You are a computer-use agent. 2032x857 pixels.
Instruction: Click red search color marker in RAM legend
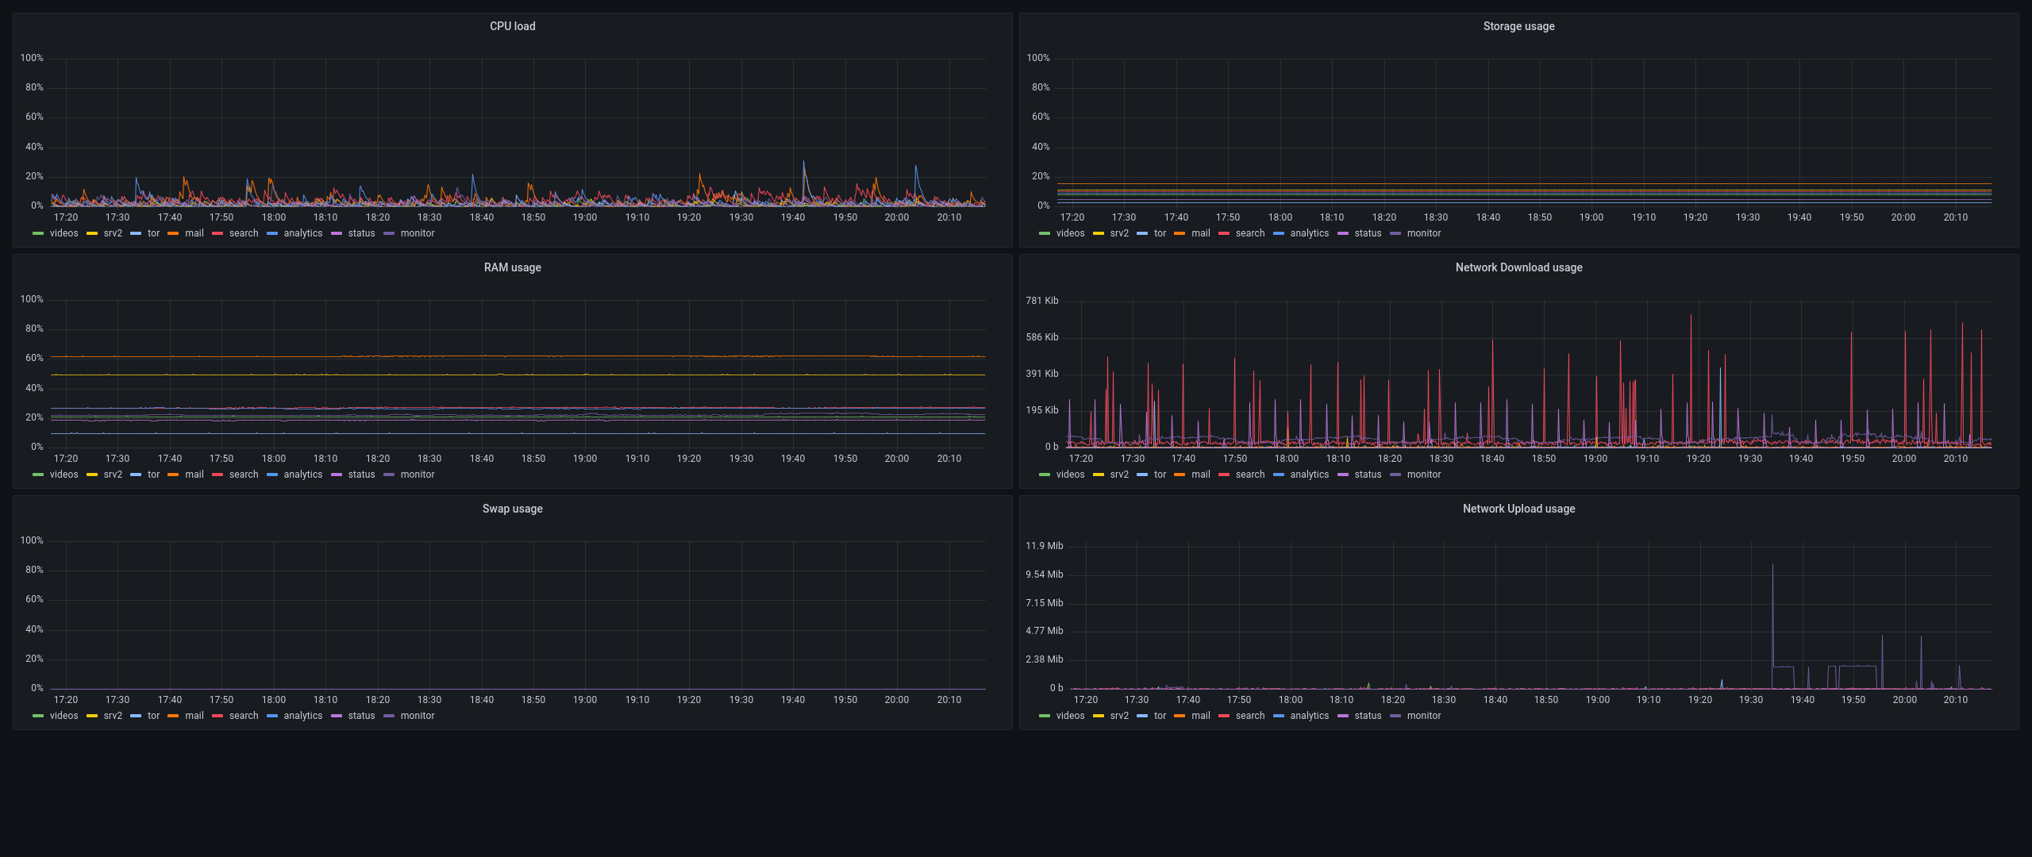click(x=217, y=475)
